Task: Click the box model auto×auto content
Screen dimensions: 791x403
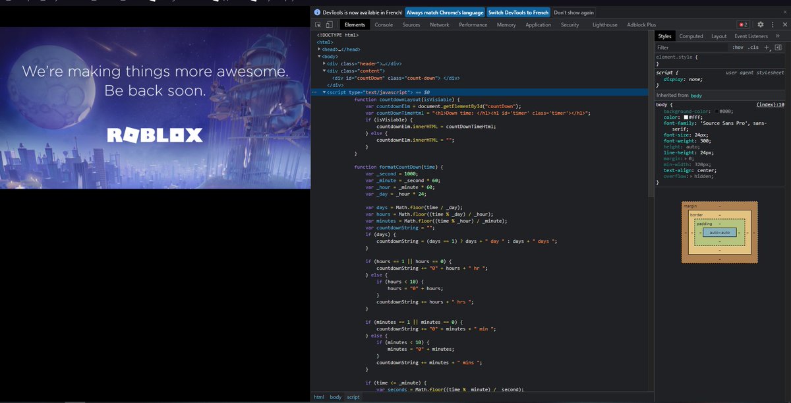Action: pos(719,232)
